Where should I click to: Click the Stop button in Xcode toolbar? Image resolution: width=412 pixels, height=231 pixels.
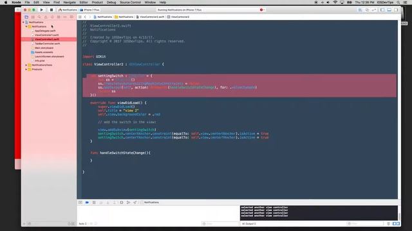(51, 10)
